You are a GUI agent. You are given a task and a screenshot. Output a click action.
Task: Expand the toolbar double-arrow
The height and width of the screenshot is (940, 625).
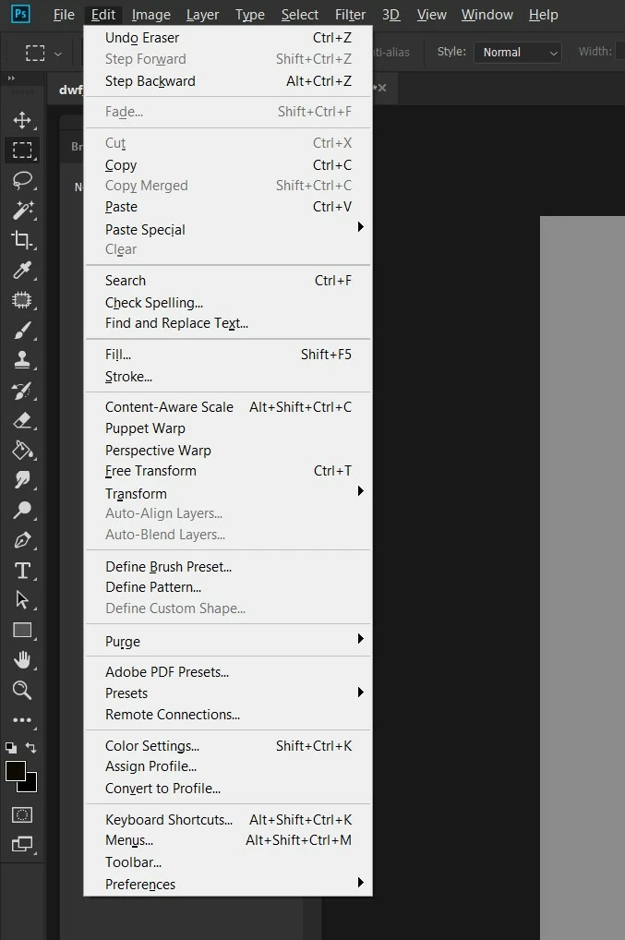point(11,78)
